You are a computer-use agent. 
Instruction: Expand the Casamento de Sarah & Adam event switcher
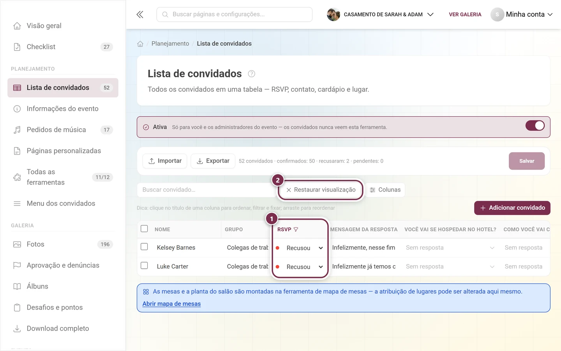(380, 14)
